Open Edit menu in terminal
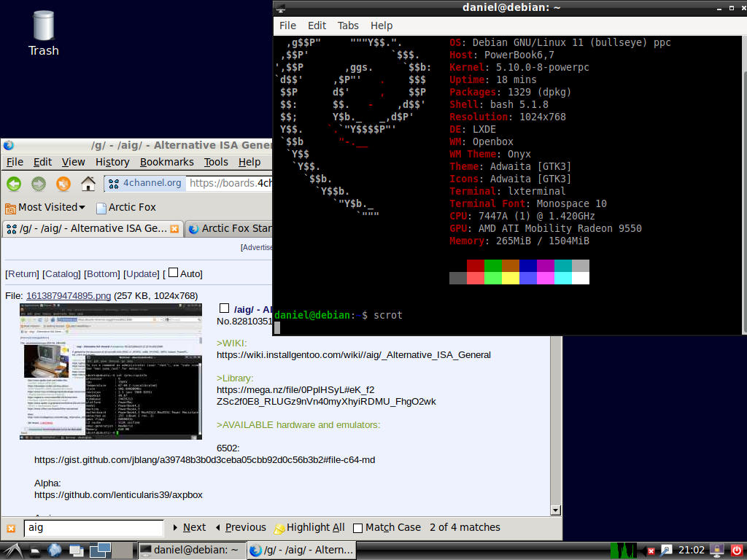 [x=317, y=26]
